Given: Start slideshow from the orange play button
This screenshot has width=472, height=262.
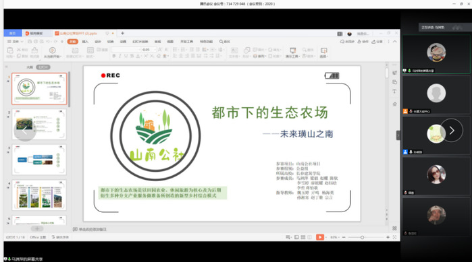Looking at the screenshot, I should click(x=319, y=237).
